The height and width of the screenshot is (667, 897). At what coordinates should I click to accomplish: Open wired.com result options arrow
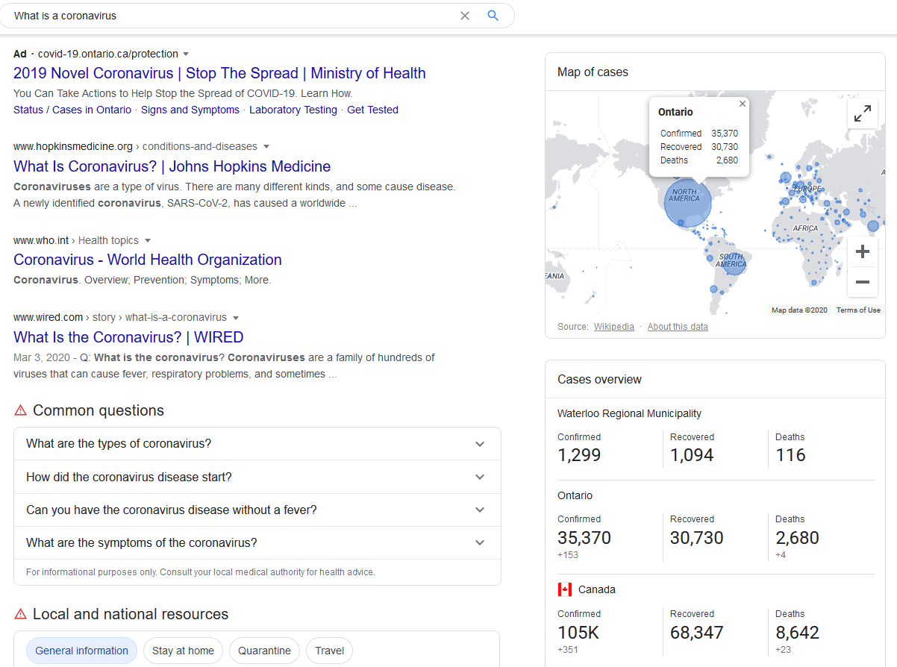click(236, 317)
